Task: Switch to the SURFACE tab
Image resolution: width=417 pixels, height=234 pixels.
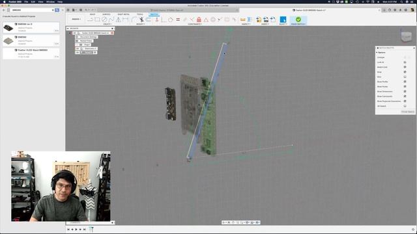Action: click(x=106, y=14)
